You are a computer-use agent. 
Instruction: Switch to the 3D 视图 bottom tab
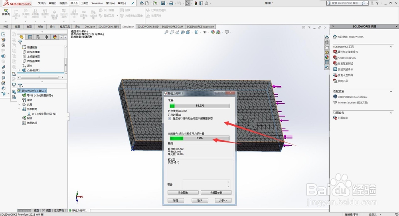click(x=46, y=210)
